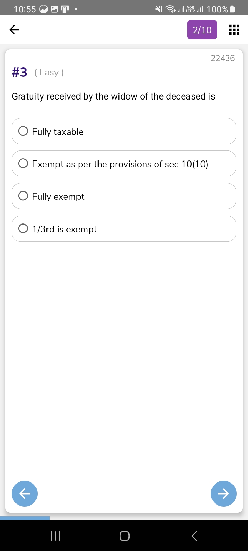Choose 'Exempt as per the provisions of sec 10(10)'
This screenshot has height=551, width=248.
(23, 164)
